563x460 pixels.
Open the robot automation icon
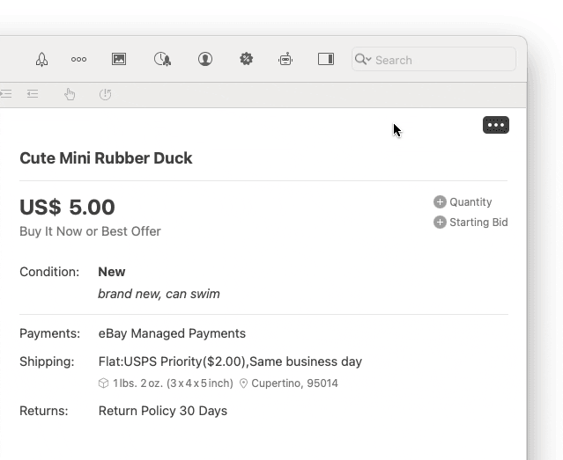[x=285, y=60]
